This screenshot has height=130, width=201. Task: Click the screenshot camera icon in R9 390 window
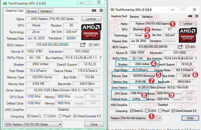94,10
